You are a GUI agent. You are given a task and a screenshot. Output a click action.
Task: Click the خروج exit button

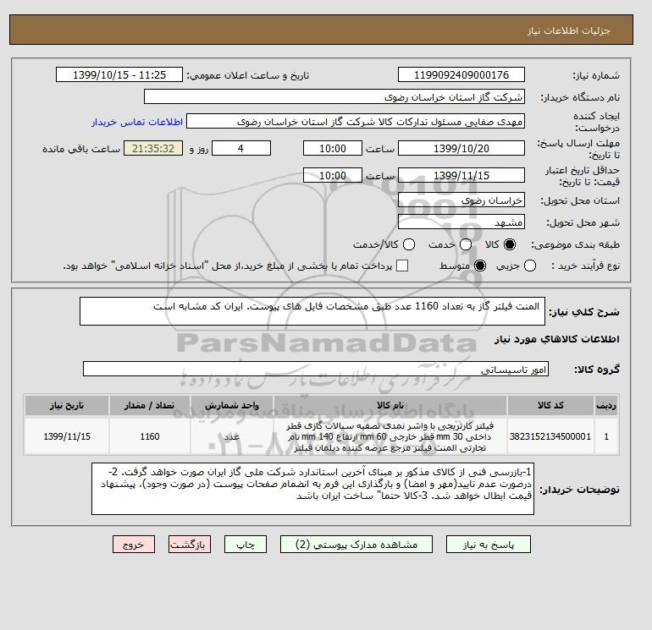pos(134,545)
